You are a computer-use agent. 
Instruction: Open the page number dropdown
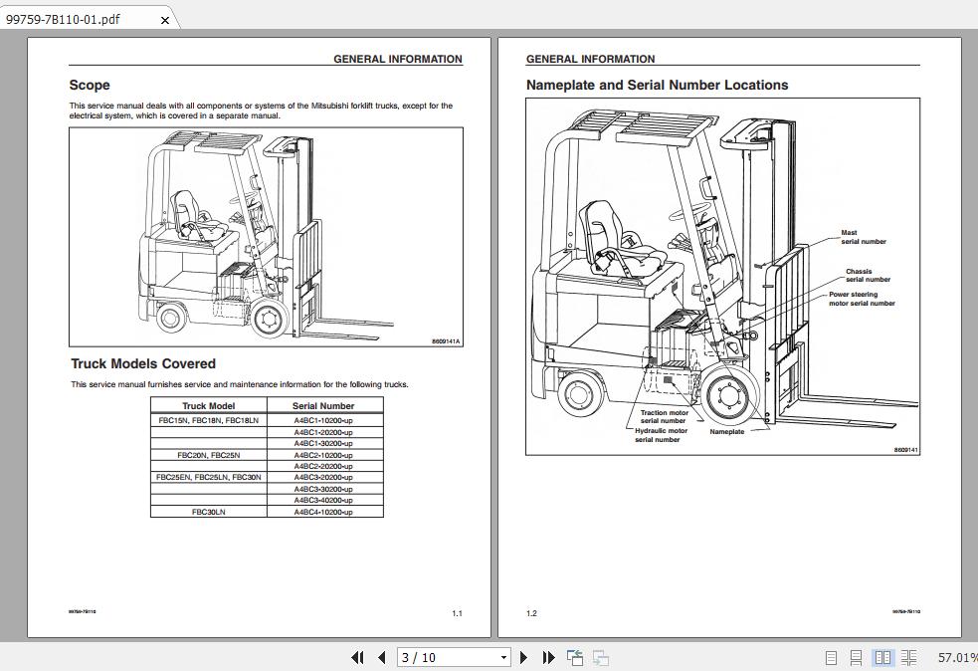tap(504, 658)
